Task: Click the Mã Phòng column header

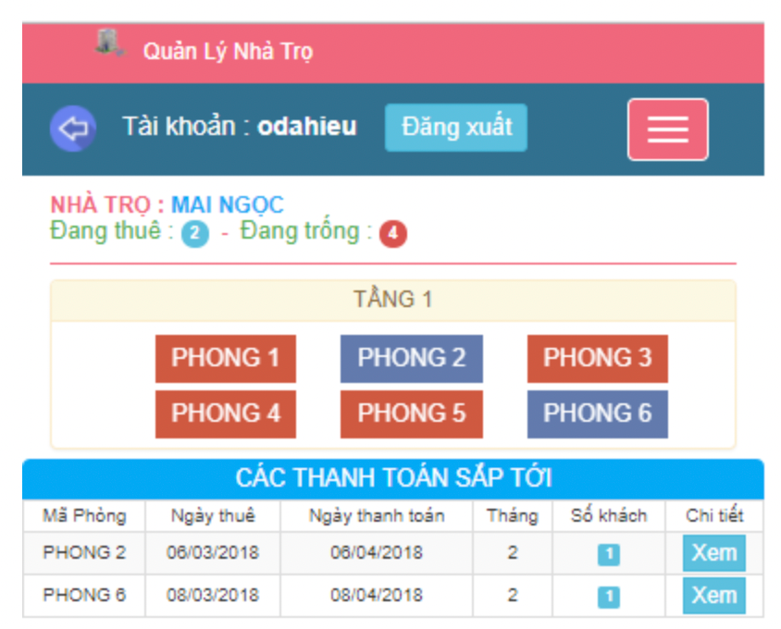Action: 84,515
